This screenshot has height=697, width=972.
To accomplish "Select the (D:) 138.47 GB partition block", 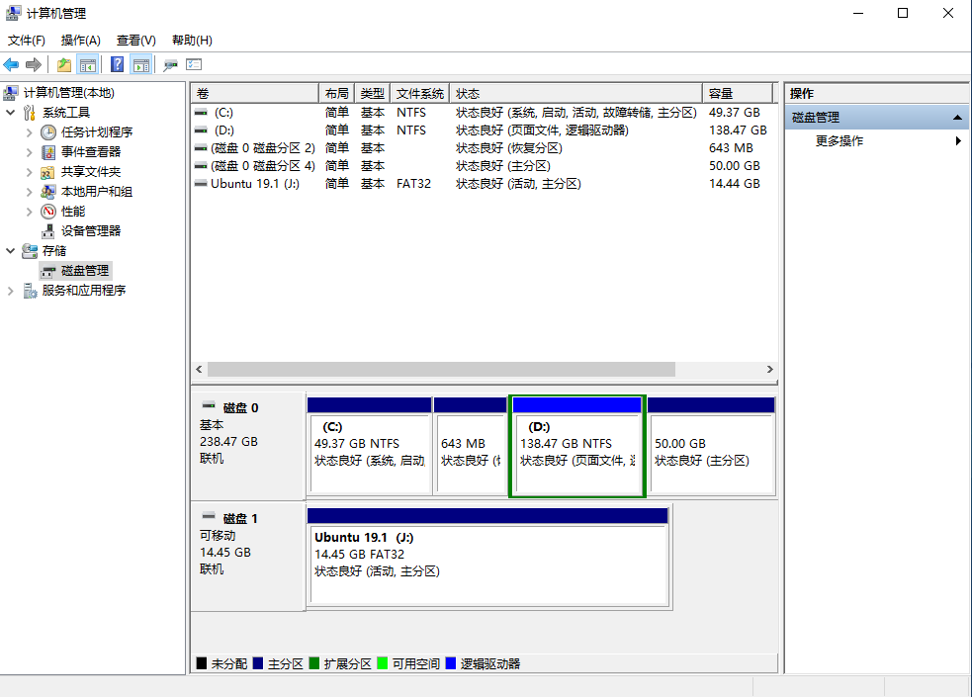I will pyautogui.click(x=577, y=446).
